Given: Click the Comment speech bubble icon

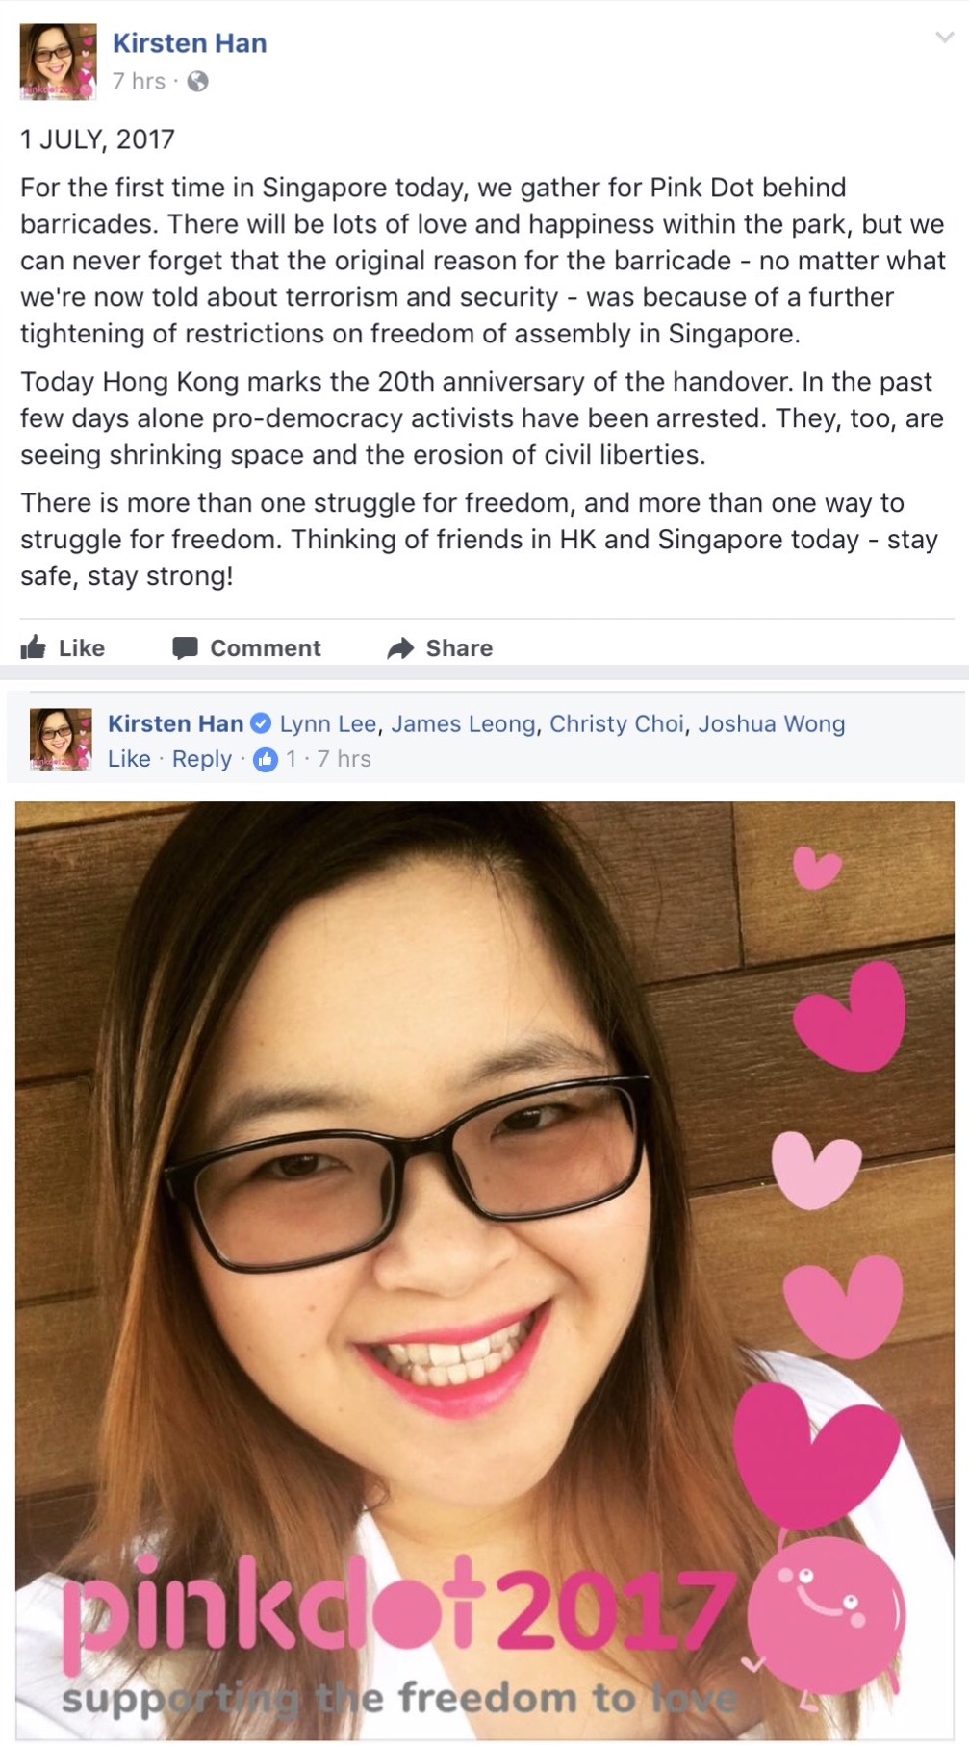Looking at the screenshot, I should pyautogui.click(x=185, y=648).
